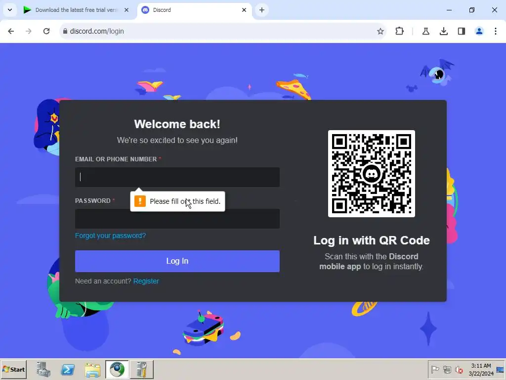
Task: Open Chrome Labs flask icon
Action: 425,31
